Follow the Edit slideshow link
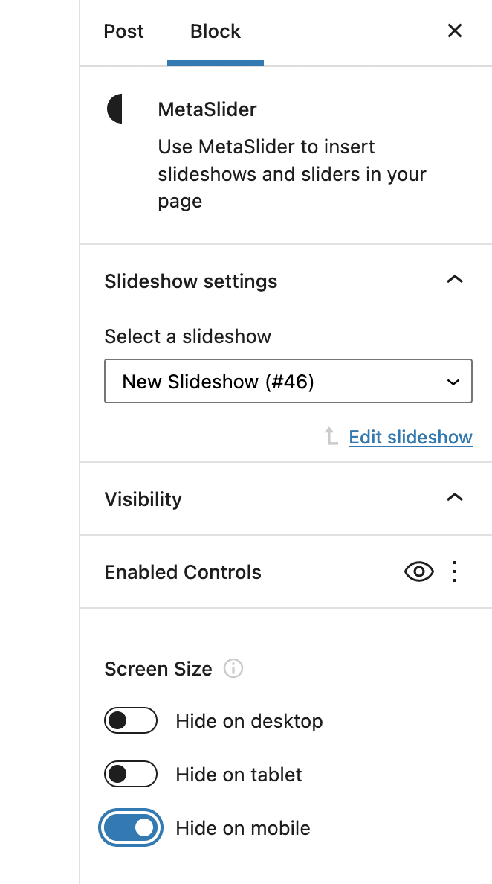The image size is (492, 884). click(410, 437)
